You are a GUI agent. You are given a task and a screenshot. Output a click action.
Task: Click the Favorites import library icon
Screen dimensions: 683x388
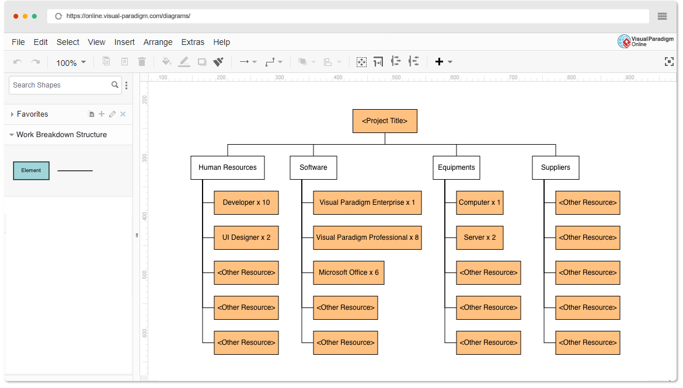(x=92, y=114)
